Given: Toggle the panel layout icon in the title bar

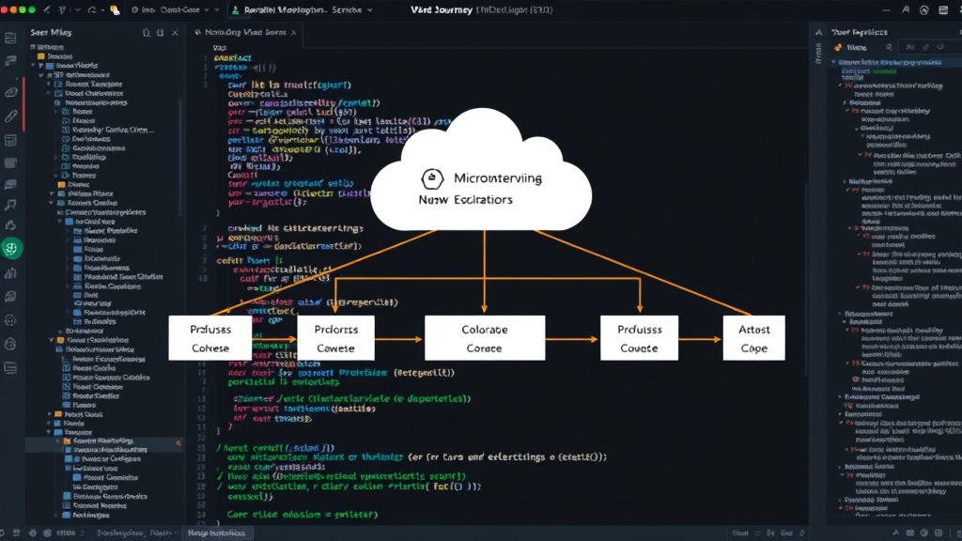Looking at the screenshot, I should 943,9.
